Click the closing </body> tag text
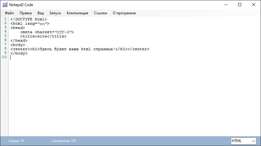This screenshot has height=146, width=261. pyautogui.click(x=19, y=53)
